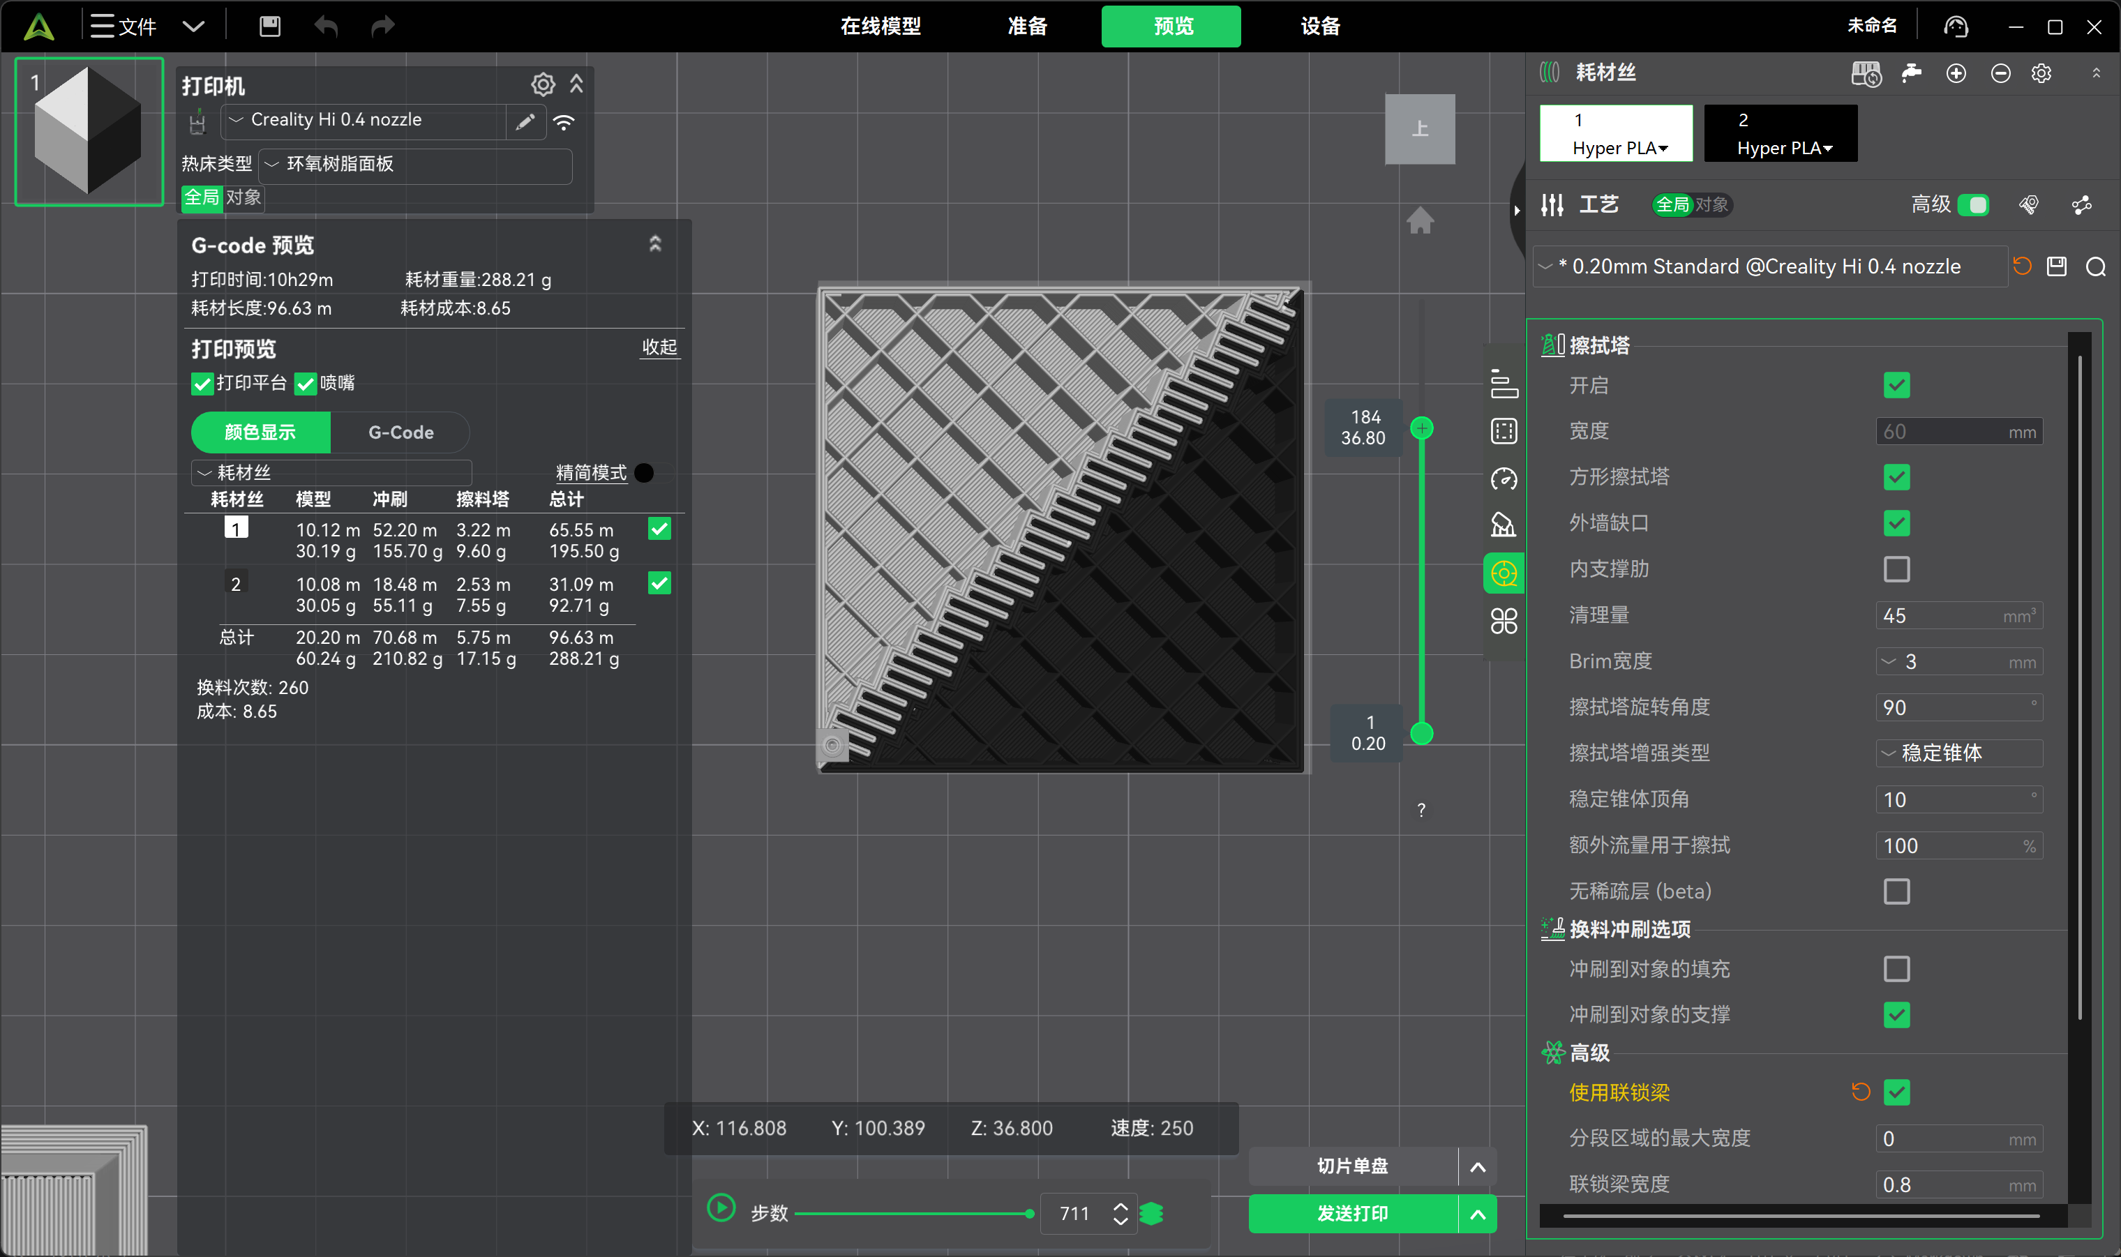Switch to the online models tab
The width and height of the screenshot is (2121, 1257).
click(x=881, y=27)
